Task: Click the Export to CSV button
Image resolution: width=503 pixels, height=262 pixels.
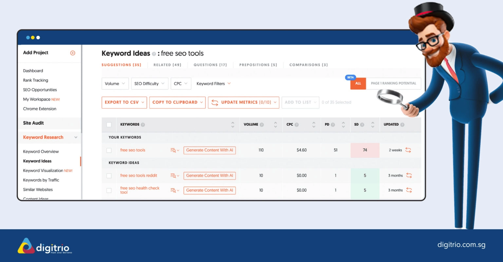Action: [124, 102]
